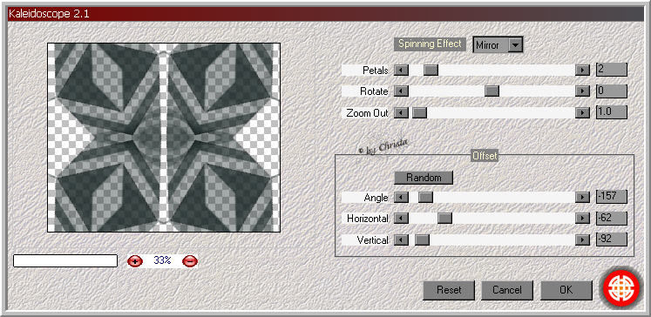The width and height of the screenshot is (651, 317).
Task: Click the Rotate slider handle
Action: (492, 91)
